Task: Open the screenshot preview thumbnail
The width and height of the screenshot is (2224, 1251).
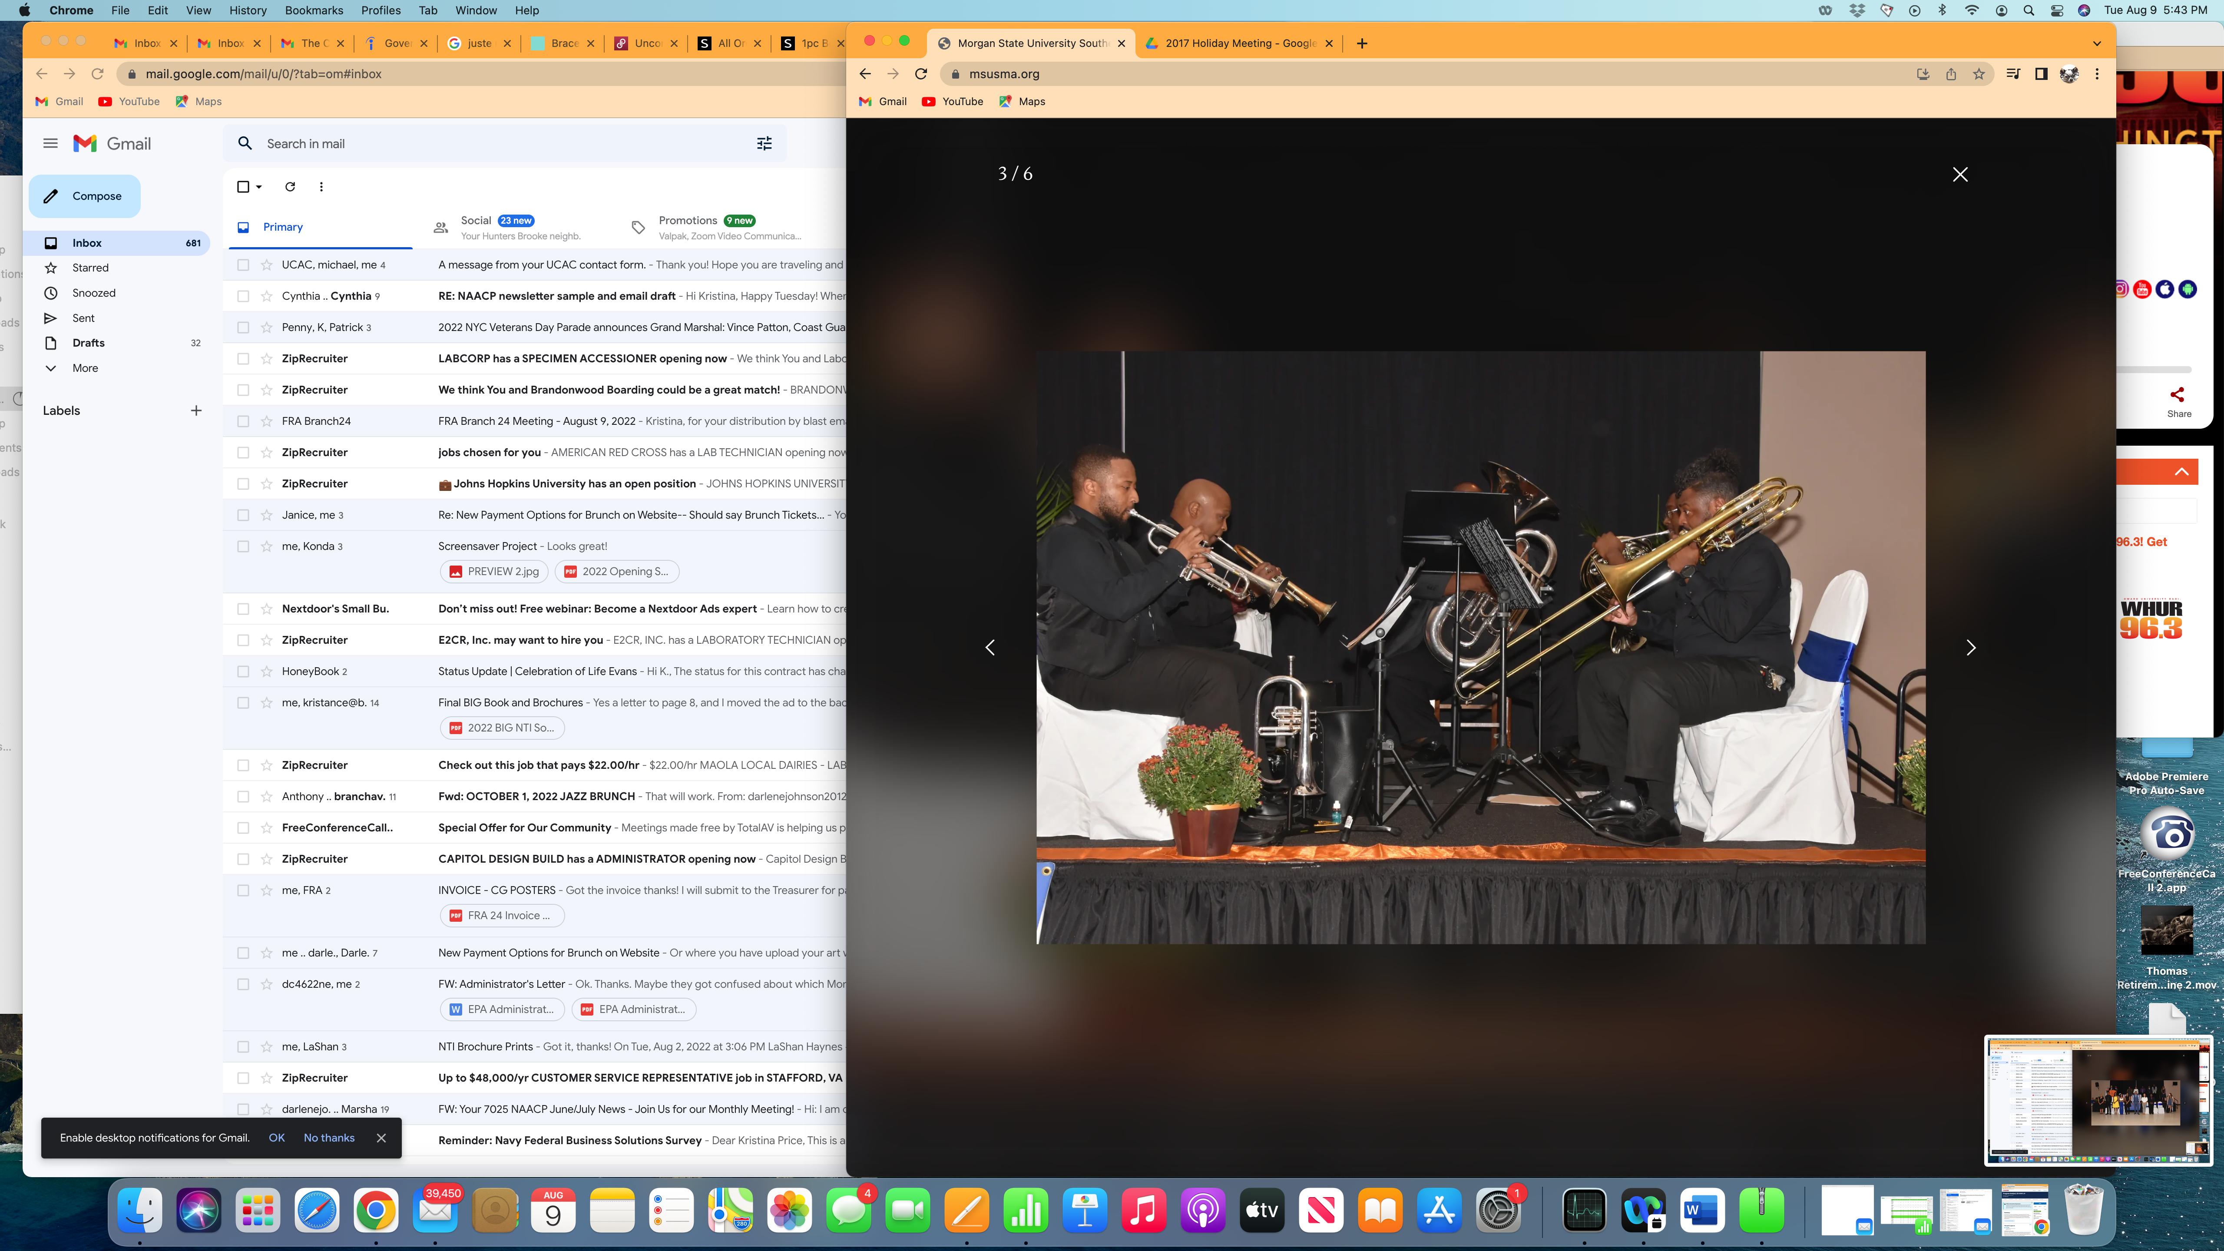Action: tap(2098, 1100)
